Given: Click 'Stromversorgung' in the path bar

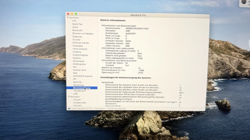Looking at the screenshot, I should coord(117,108).
